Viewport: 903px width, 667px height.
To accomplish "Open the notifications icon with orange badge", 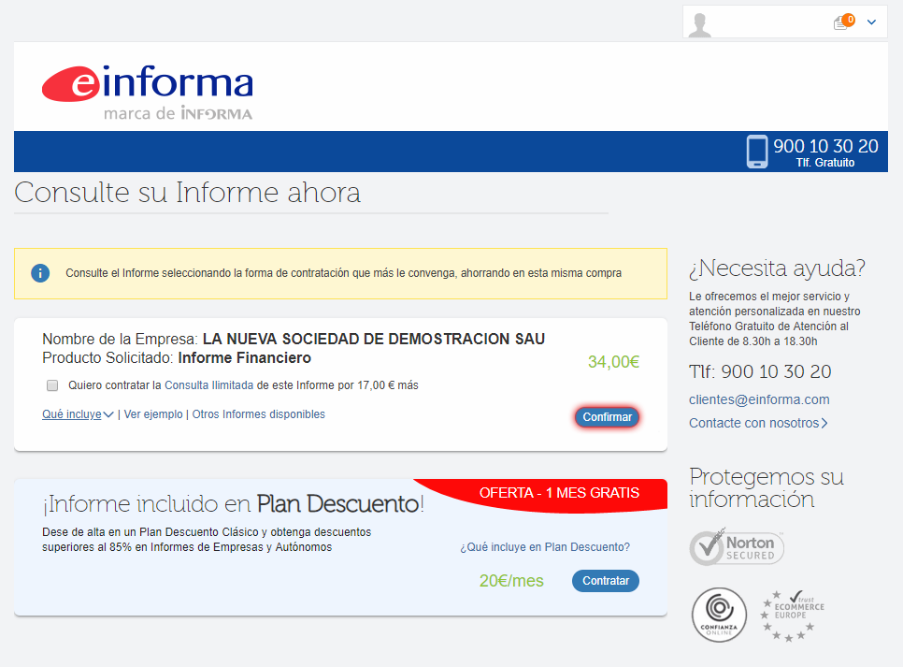I will coord(844,22).
